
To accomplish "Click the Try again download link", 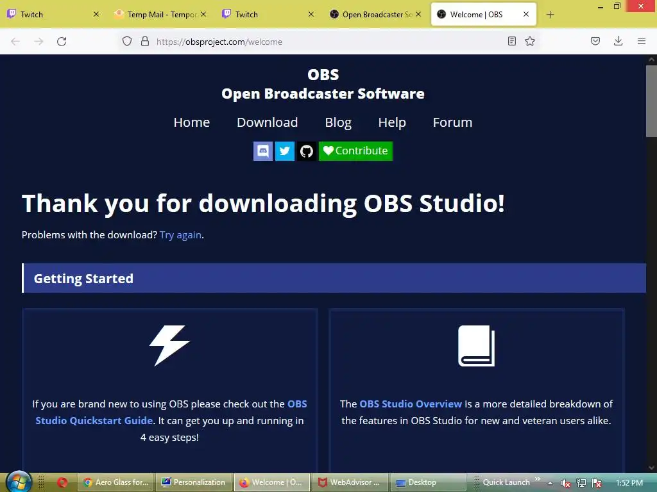I will pos(180,234).
